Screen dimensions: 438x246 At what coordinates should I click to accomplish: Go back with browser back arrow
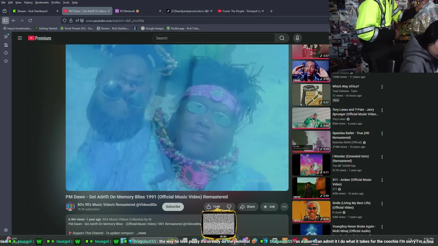[14, 20]
